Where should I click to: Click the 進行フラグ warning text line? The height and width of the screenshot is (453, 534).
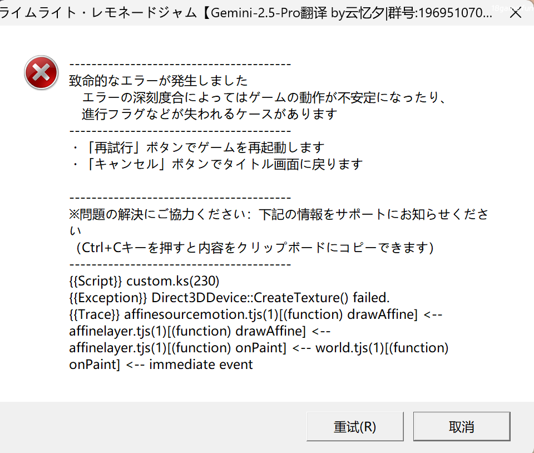209,114
